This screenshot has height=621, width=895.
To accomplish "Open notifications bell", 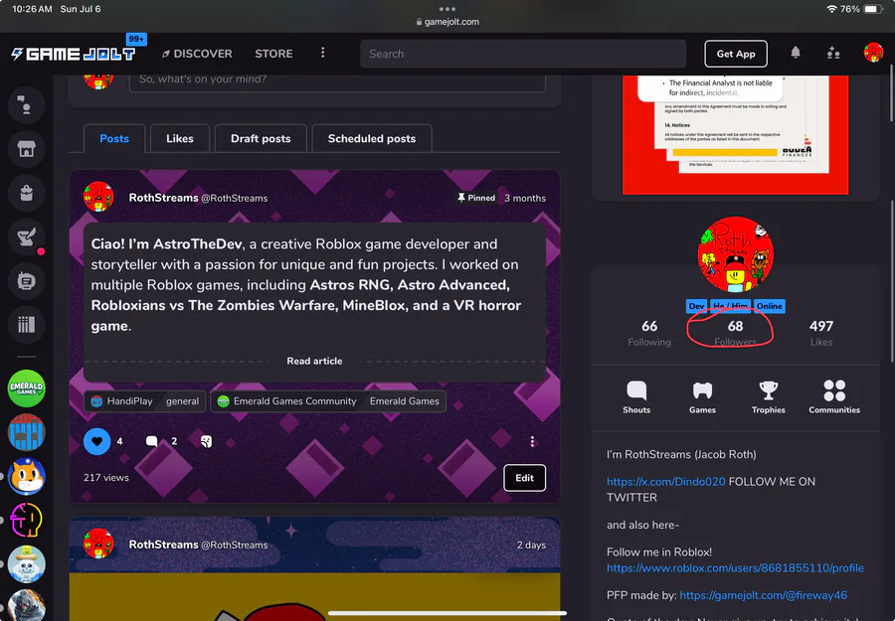I will tap(796, 53).
